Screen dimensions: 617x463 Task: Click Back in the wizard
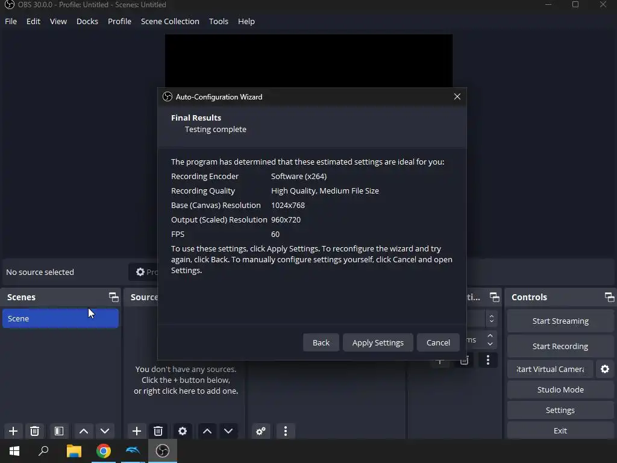[321, 342]
